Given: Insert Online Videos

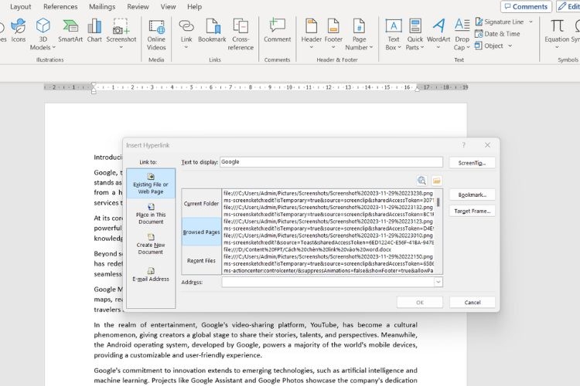Looking at the screenshot, I should [156, 35].
